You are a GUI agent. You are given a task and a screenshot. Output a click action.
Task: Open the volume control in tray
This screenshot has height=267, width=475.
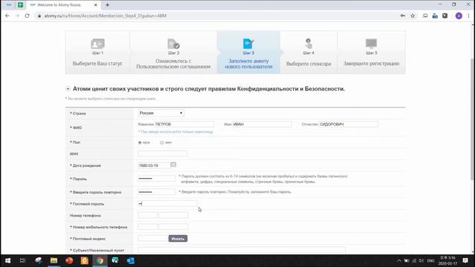421,260
